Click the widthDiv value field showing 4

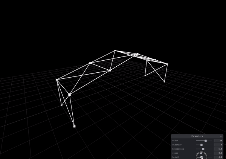[218, 145]
